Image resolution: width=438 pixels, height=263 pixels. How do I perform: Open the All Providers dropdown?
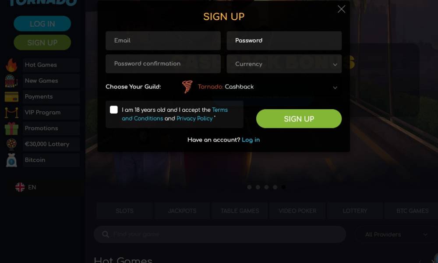[x=396, y=235]
